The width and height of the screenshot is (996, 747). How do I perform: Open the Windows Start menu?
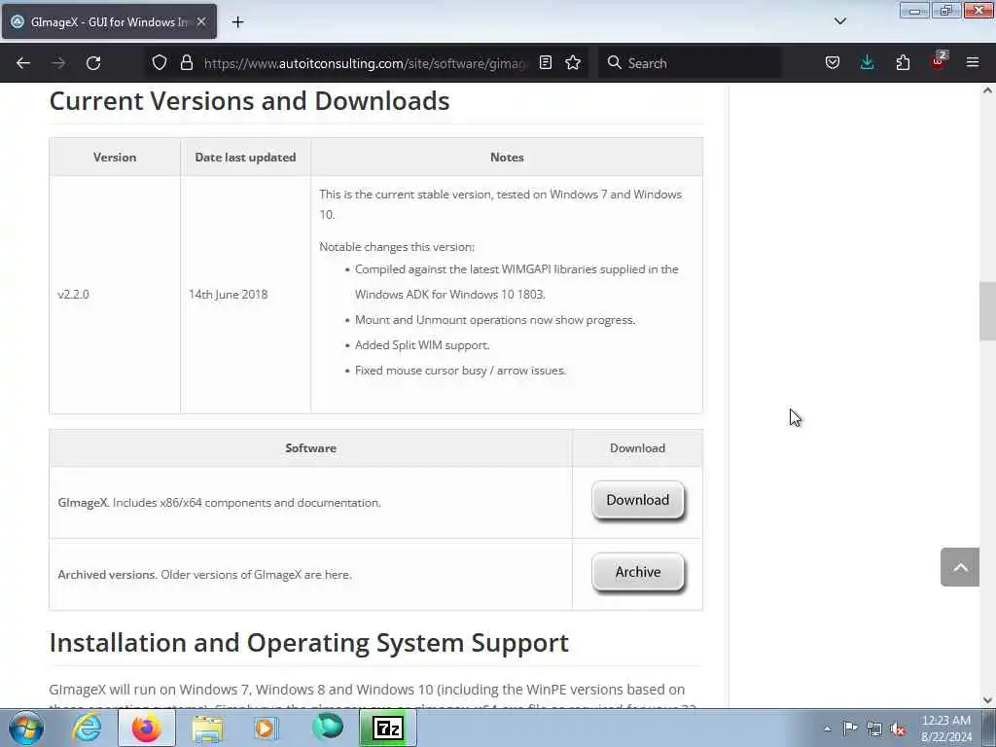26,728
